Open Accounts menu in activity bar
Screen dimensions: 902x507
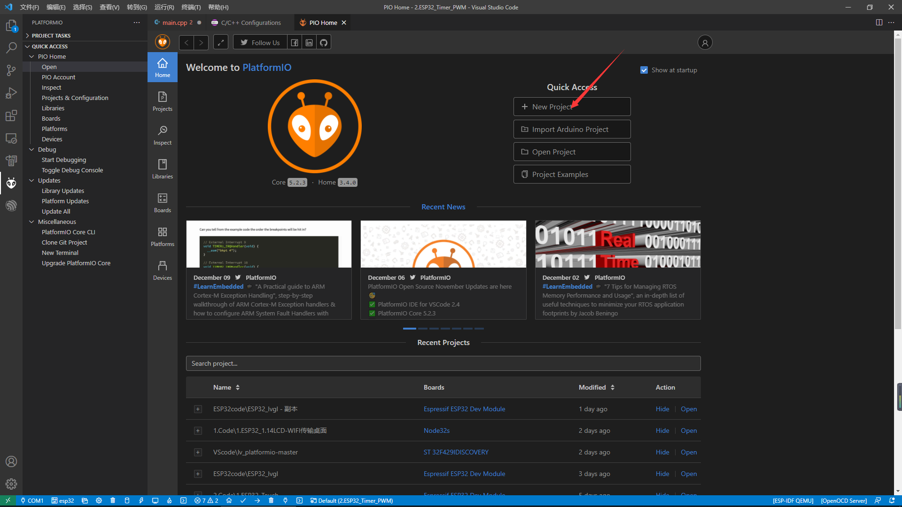[11, 461]
